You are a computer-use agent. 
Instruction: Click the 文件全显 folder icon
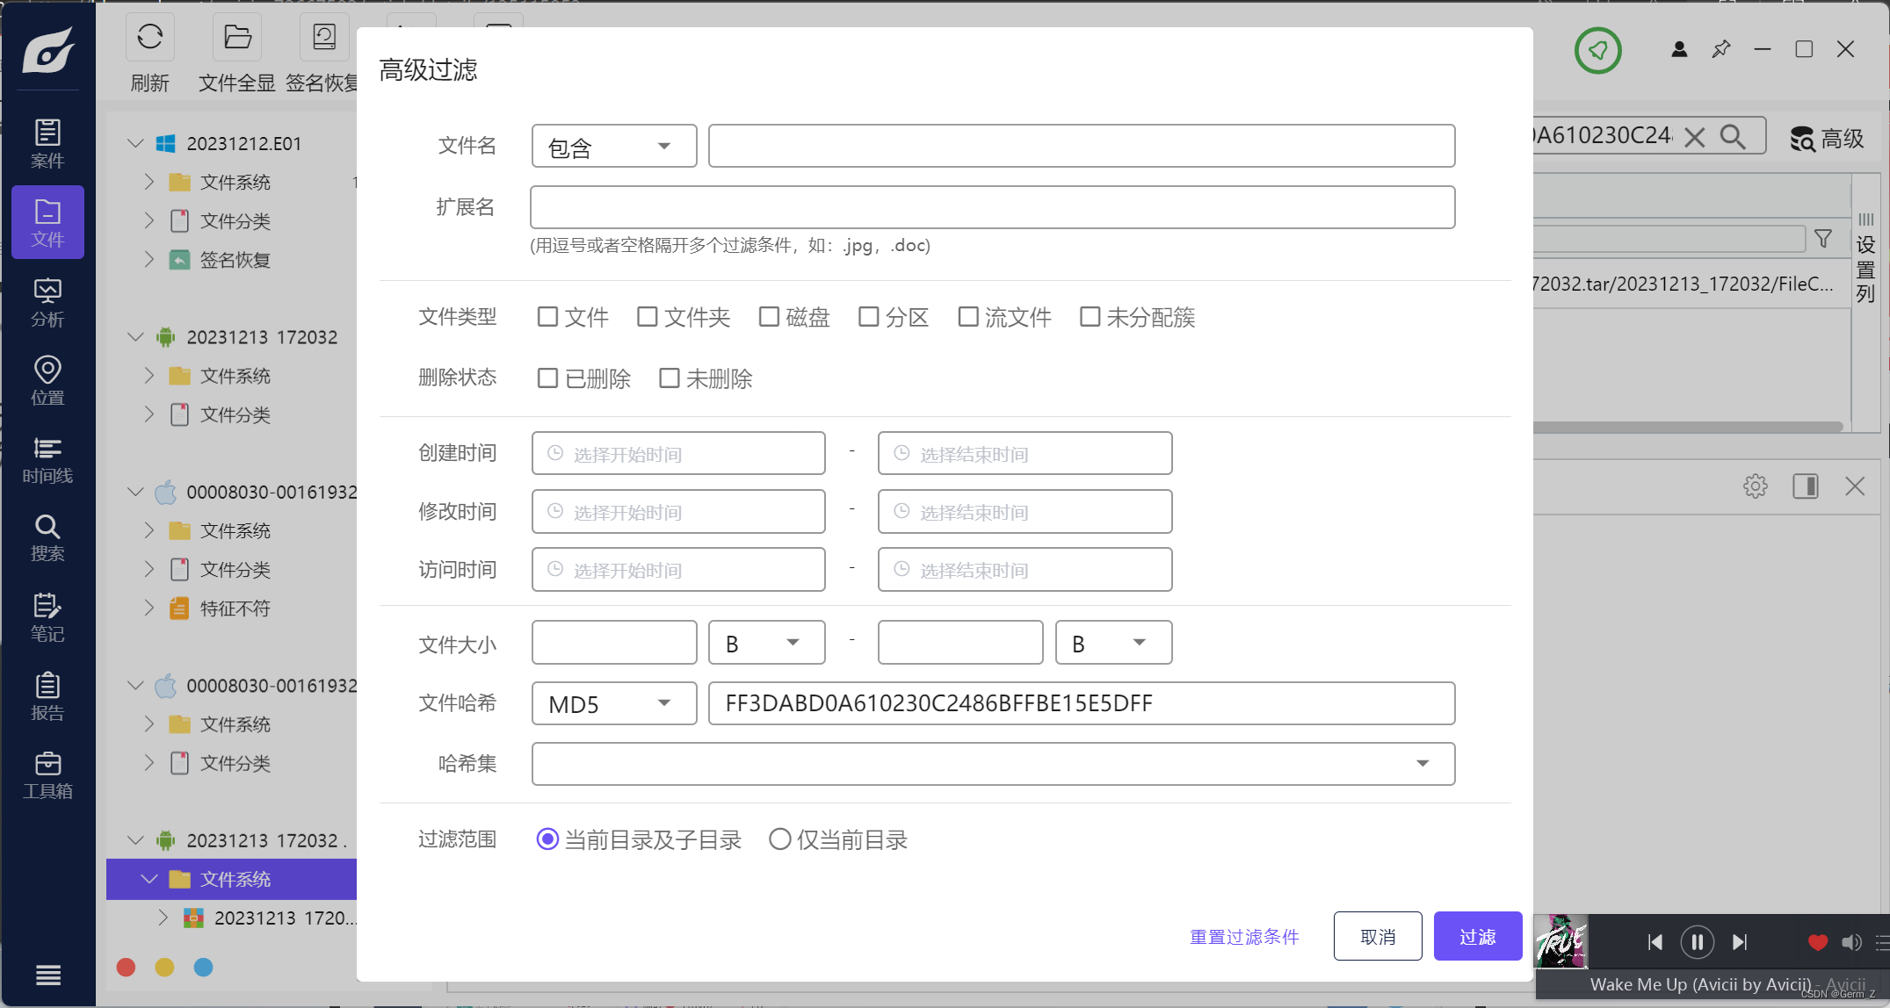237,37
